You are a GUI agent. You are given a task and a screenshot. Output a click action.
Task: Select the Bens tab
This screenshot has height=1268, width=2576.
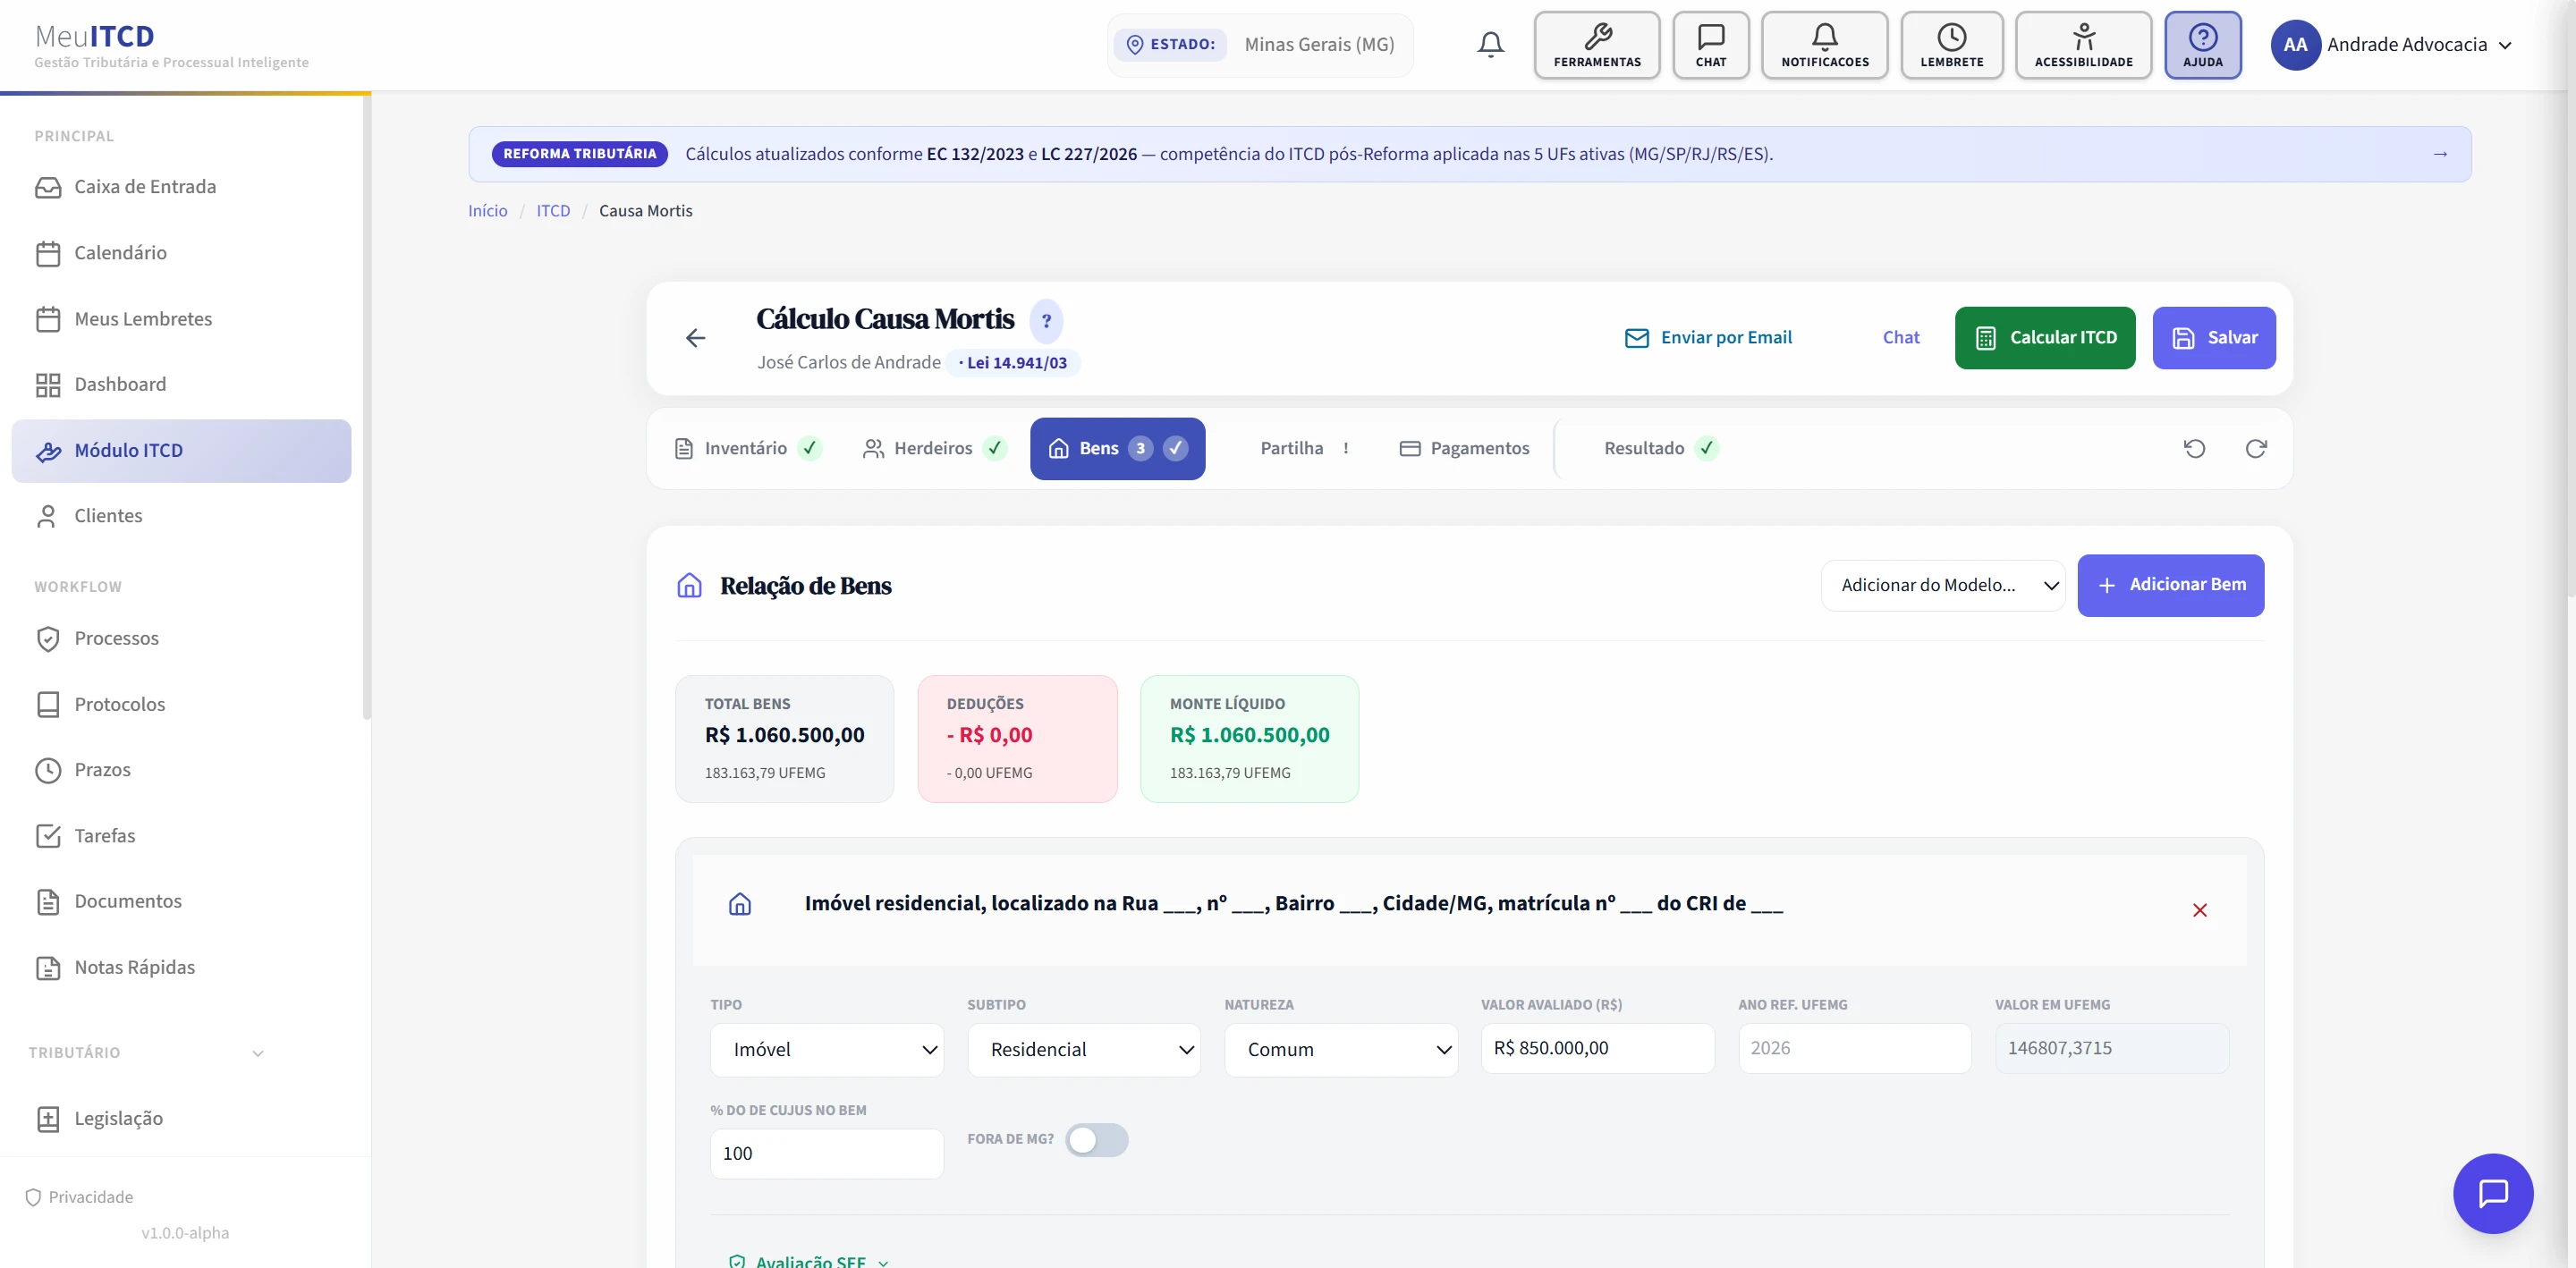tap(1117, 449)
